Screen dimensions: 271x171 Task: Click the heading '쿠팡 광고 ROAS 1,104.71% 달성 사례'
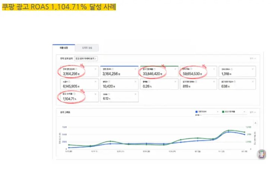(59, 7)
